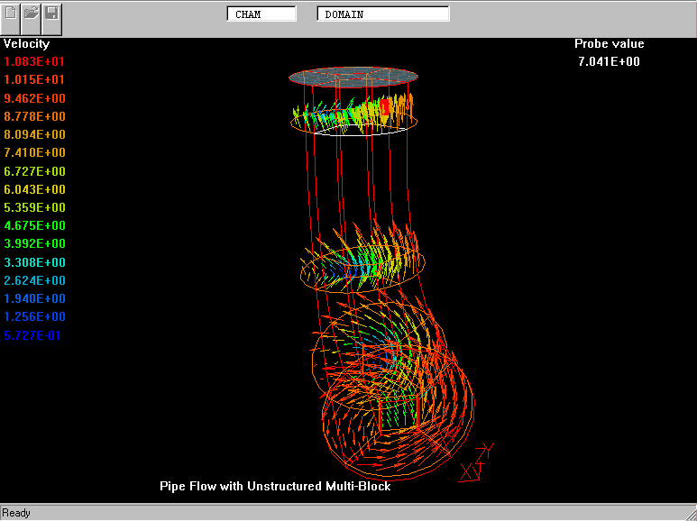Screen dimensions: 697x521
Task: Click the Save floppy disk icon
Action: [51, 14]
